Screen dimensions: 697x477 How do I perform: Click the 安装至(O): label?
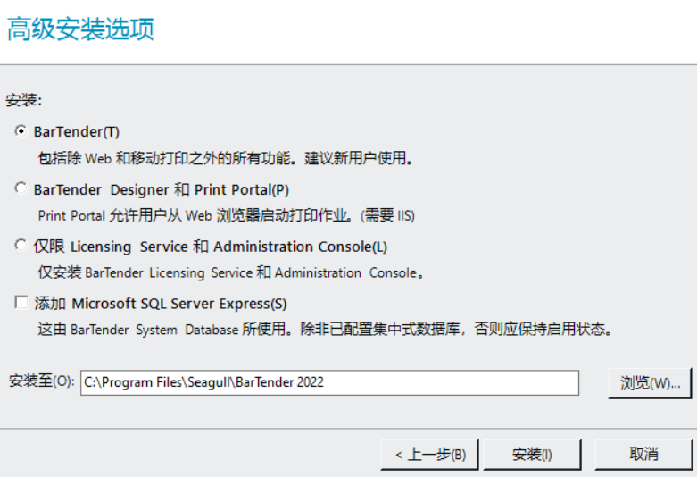(41, 381)
